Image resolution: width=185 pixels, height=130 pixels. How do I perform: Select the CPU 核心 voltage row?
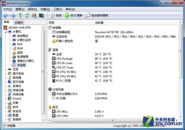pyautogui.click(x=113, y=111)
